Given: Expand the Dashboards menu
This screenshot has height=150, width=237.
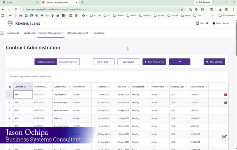Looking at the screenshot, I should (x=14, y=33).
